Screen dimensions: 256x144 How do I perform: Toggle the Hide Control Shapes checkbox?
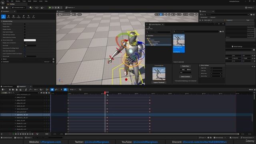(25, 32)
